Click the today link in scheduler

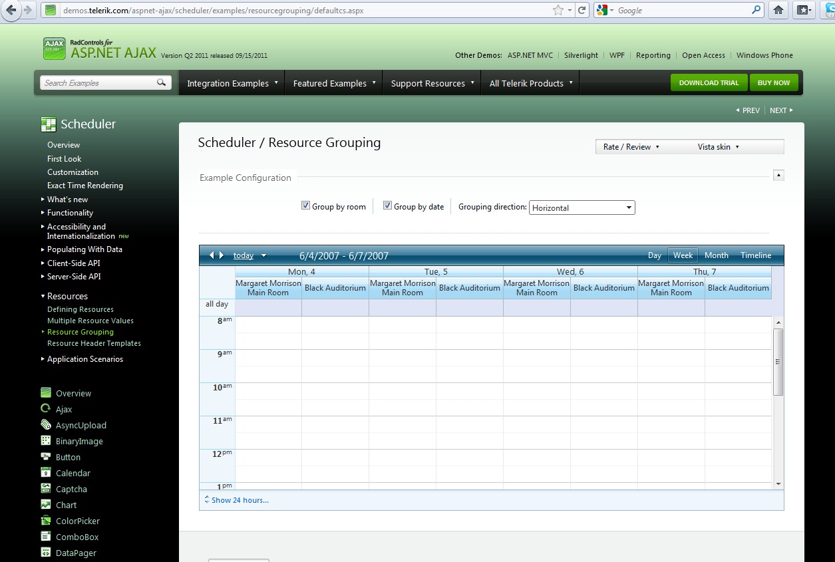[244, 255]
